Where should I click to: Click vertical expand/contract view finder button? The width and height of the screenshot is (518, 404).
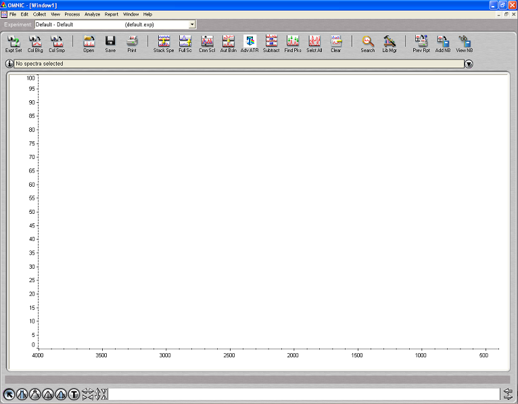[101, 394]
